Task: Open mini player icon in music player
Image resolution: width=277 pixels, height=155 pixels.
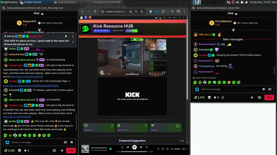Action: point(183,149)
